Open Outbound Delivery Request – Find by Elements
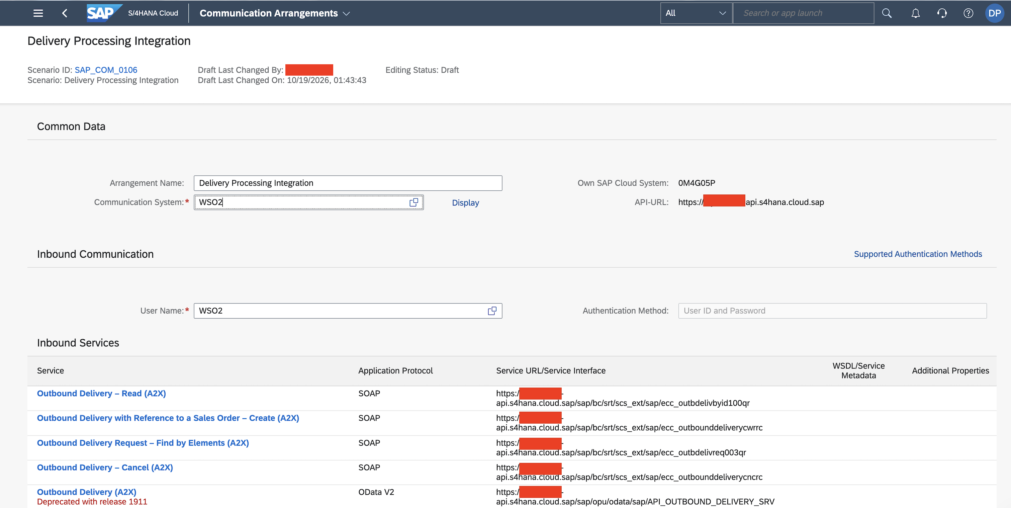Image resolution: width=1011 pixels, height=508 pixels. pos(143,443)
